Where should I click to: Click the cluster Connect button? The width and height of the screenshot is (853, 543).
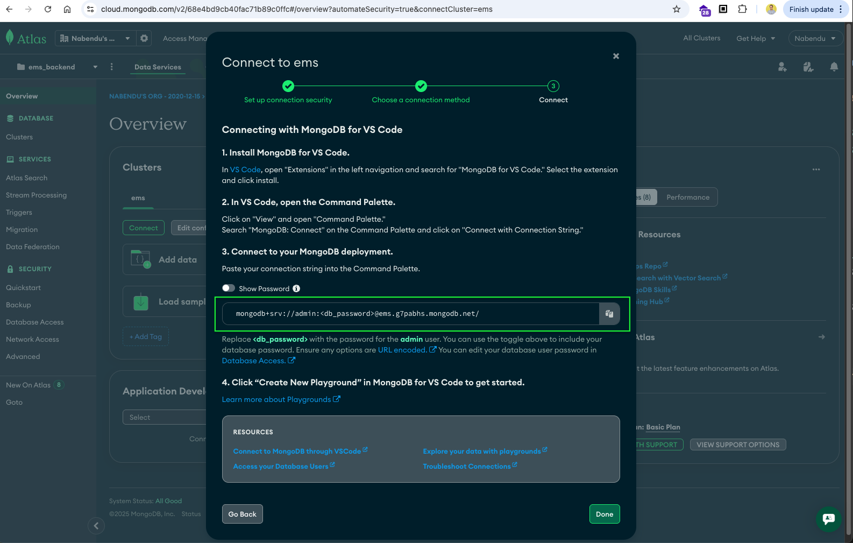[144, 228]
